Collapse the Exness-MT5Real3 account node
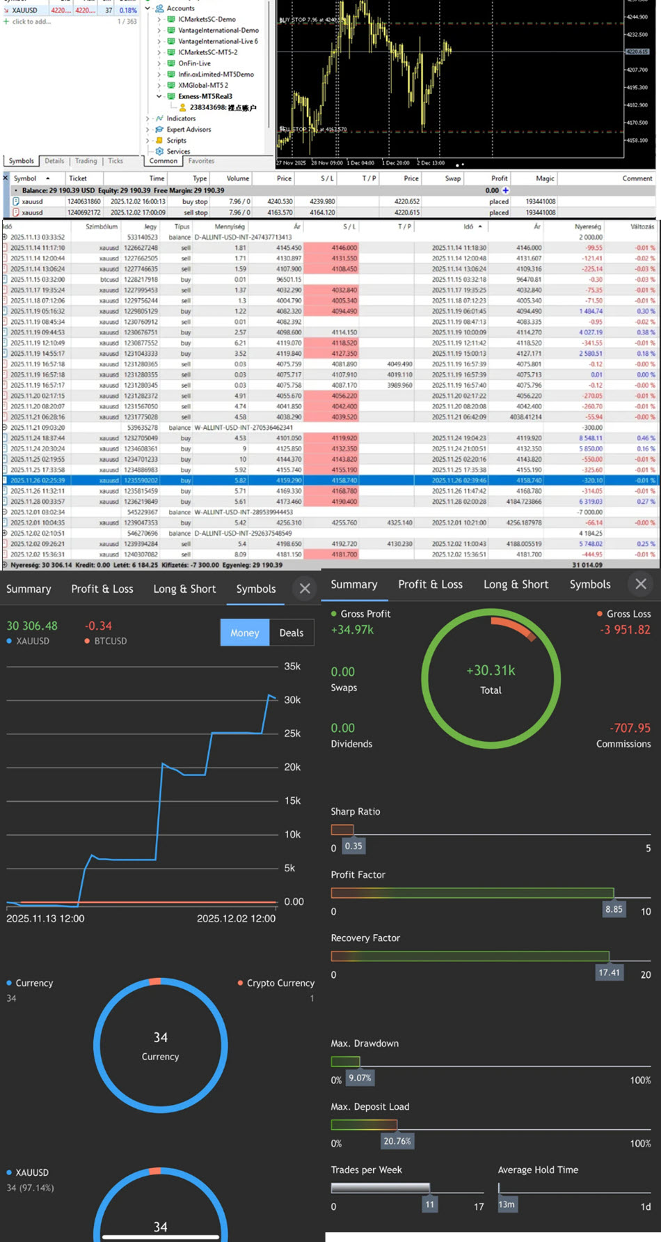661x1242 pixels. (159, 96)
